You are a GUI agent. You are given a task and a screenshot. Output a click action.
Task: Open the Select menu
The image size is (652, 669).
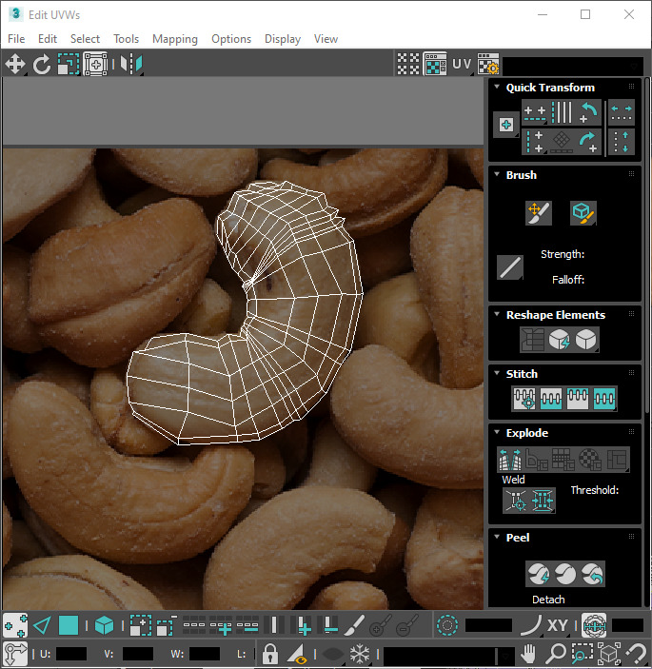click(85, 39)
